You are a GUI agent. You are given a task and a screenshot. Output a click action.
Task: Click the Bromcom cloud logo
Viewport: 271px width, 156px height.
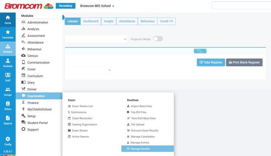[48, 6]
